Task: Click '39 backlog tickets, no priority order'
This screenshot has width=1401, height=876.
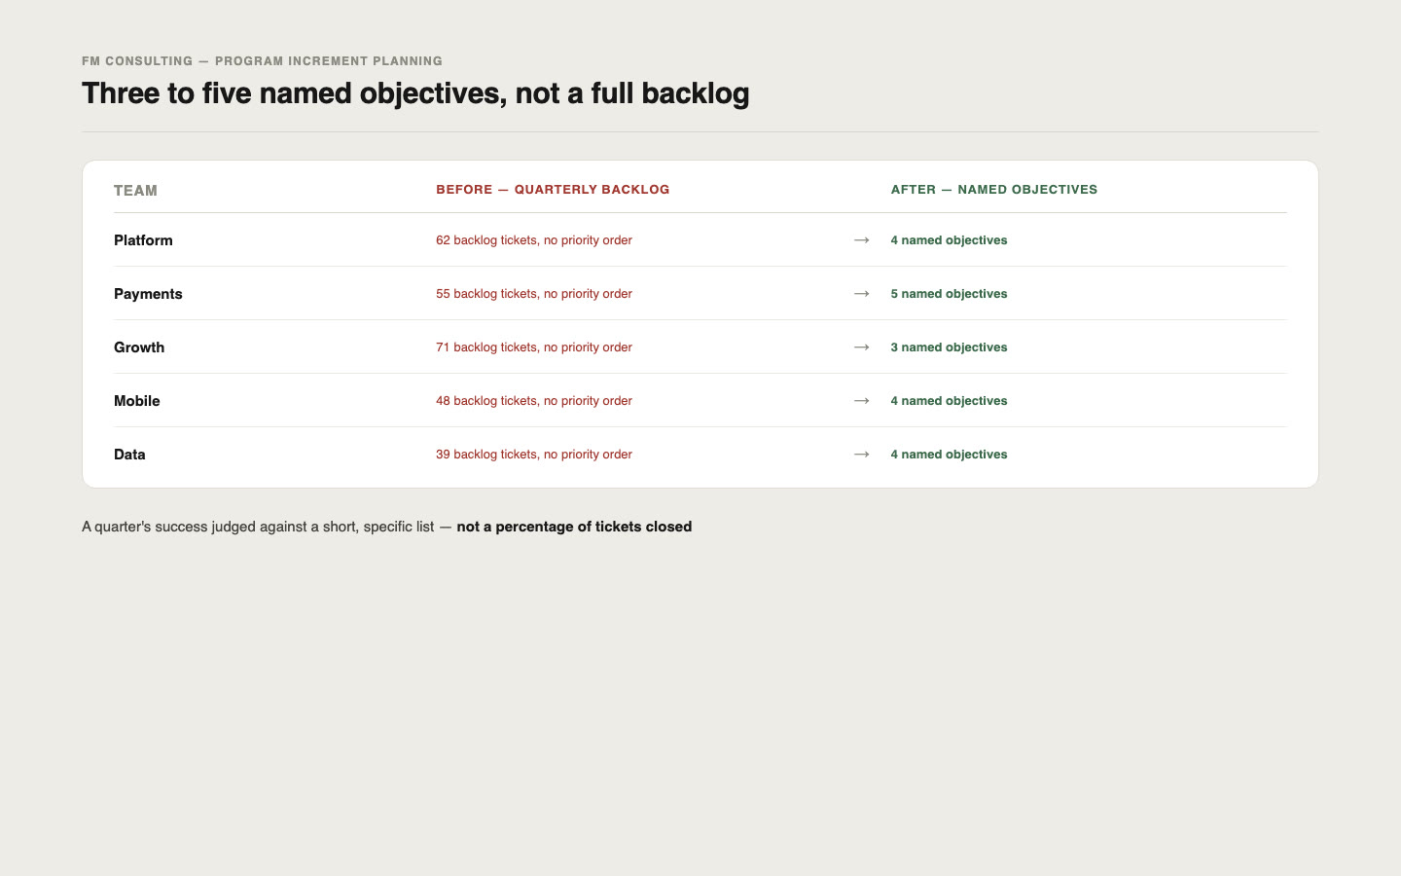Action: coord(534,455)
